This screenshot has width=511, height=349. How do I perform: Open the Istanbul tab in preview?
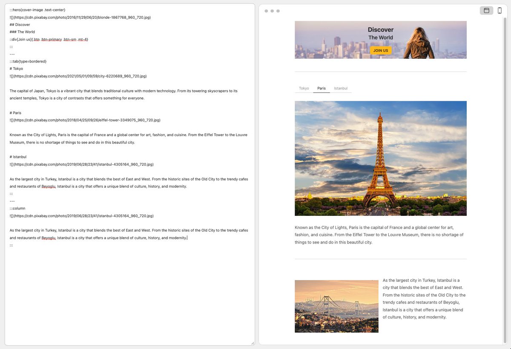click(341, 89)
